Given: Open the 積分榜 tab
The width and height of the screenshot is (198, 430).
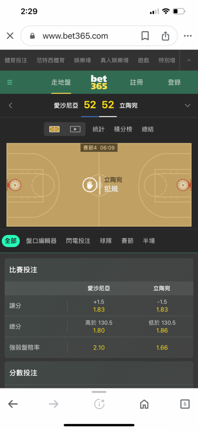Looking at the screenshot, I should (123, 129).
